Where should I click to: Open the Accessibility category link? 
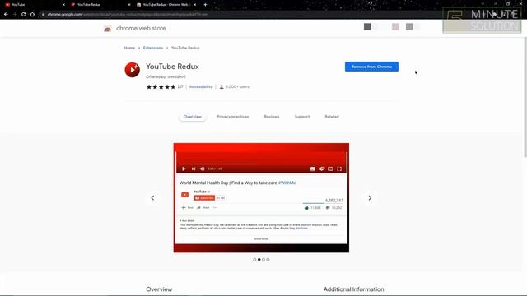201,87
